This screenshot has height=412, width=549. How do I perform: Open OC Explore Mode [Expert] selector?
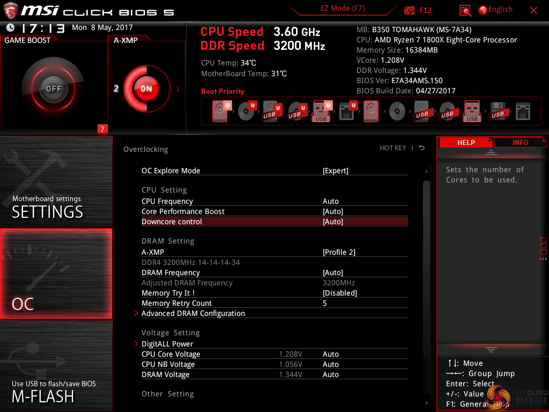pos(274,171)
